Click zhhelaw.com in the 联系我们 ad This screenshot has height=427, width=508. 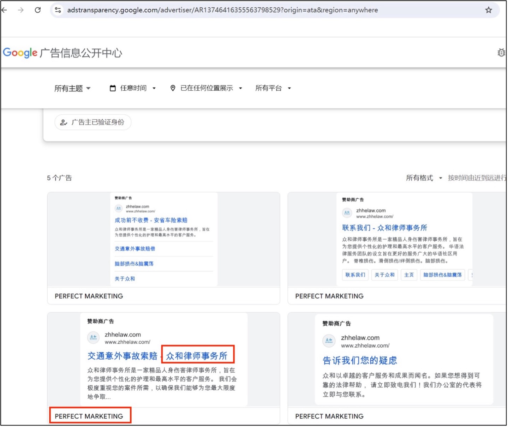pyautogui.click(x=371, y=210)
